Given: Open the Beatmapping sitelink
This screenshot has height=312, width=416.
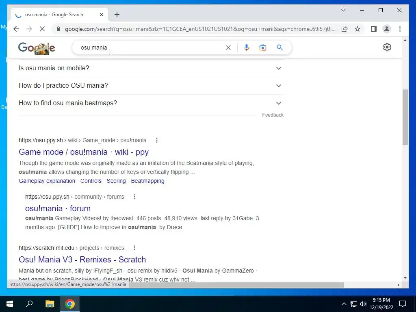Looking at the screenshot, I should coord(147,181).
